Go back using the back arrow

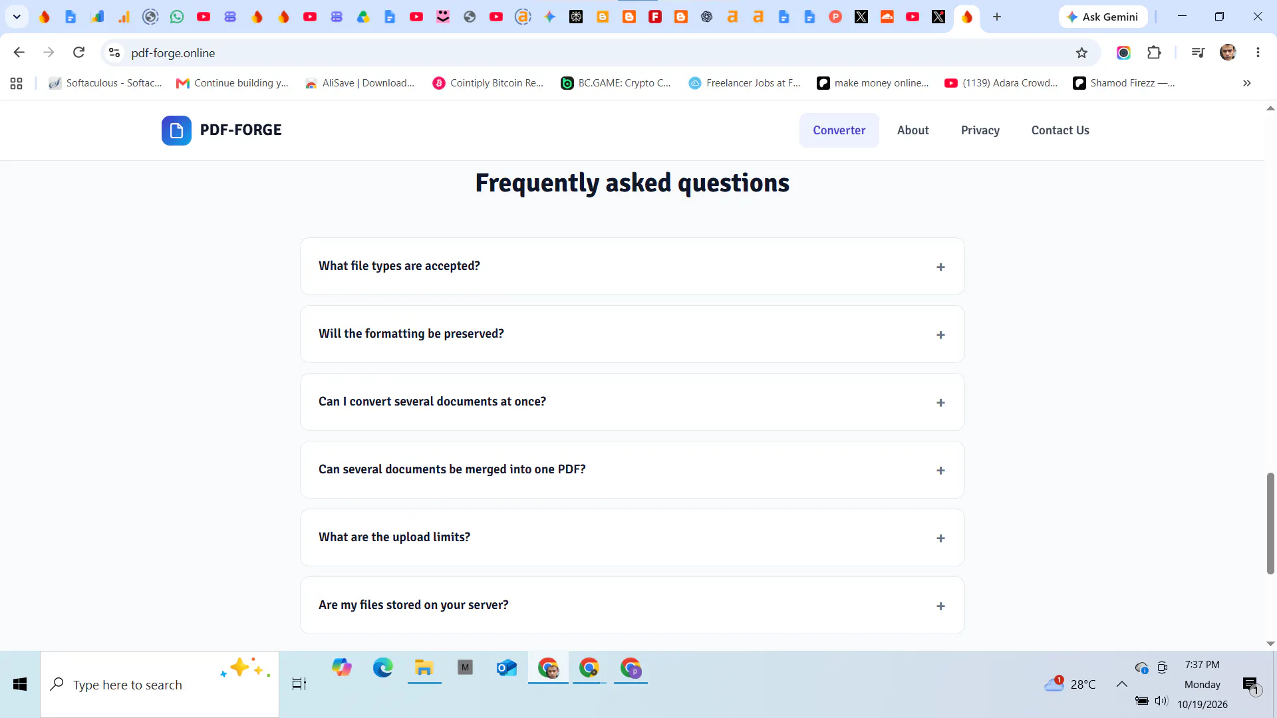point(19,53)
